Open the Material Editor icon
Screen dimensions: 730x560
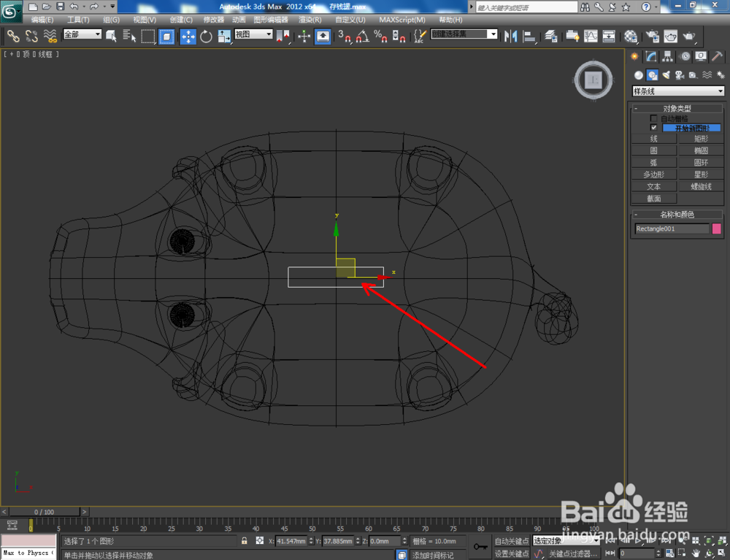631,36
